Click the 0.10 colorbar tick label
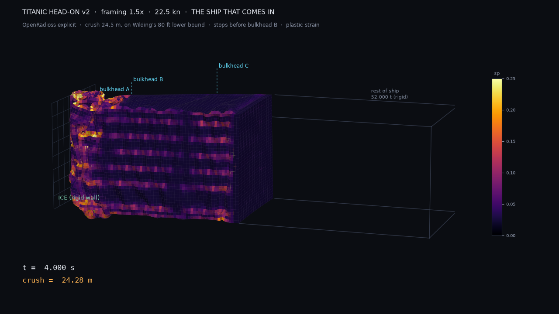 (511, 173)
